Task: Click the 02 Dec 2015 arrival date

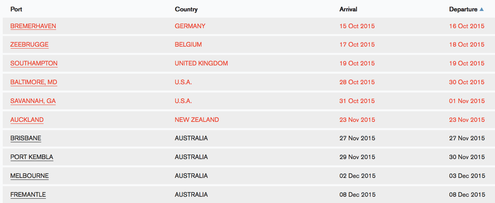Action: 358,176
